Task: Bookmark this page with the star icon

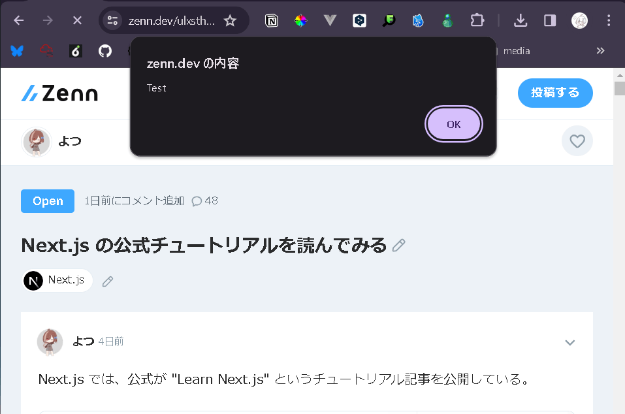Action: click(230, 20)
